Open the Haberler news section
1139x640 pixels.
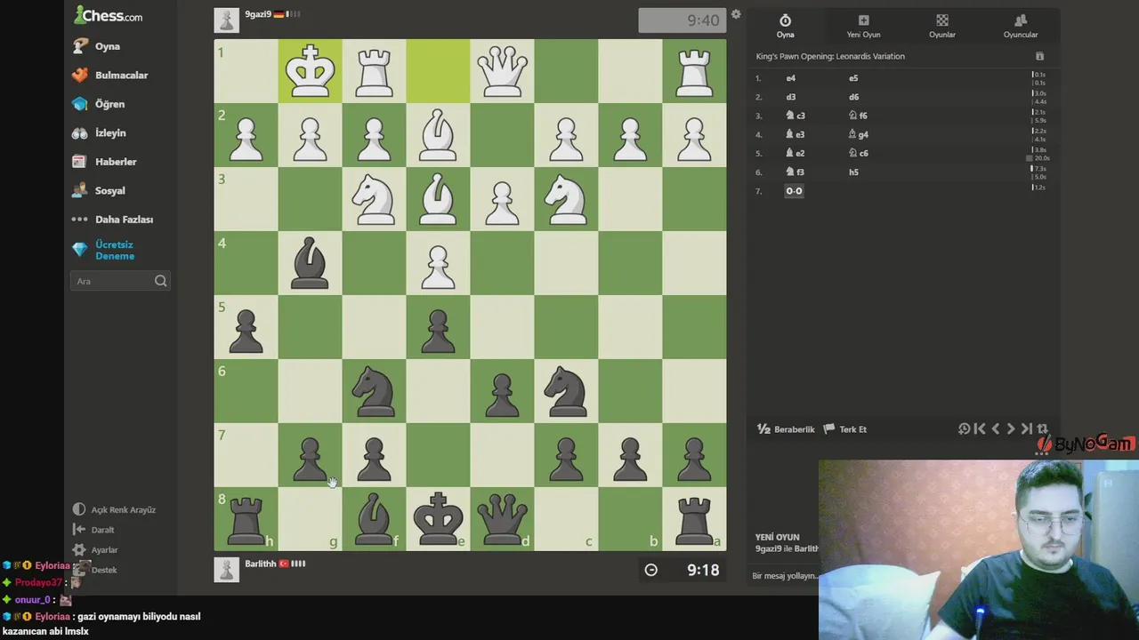104,162
